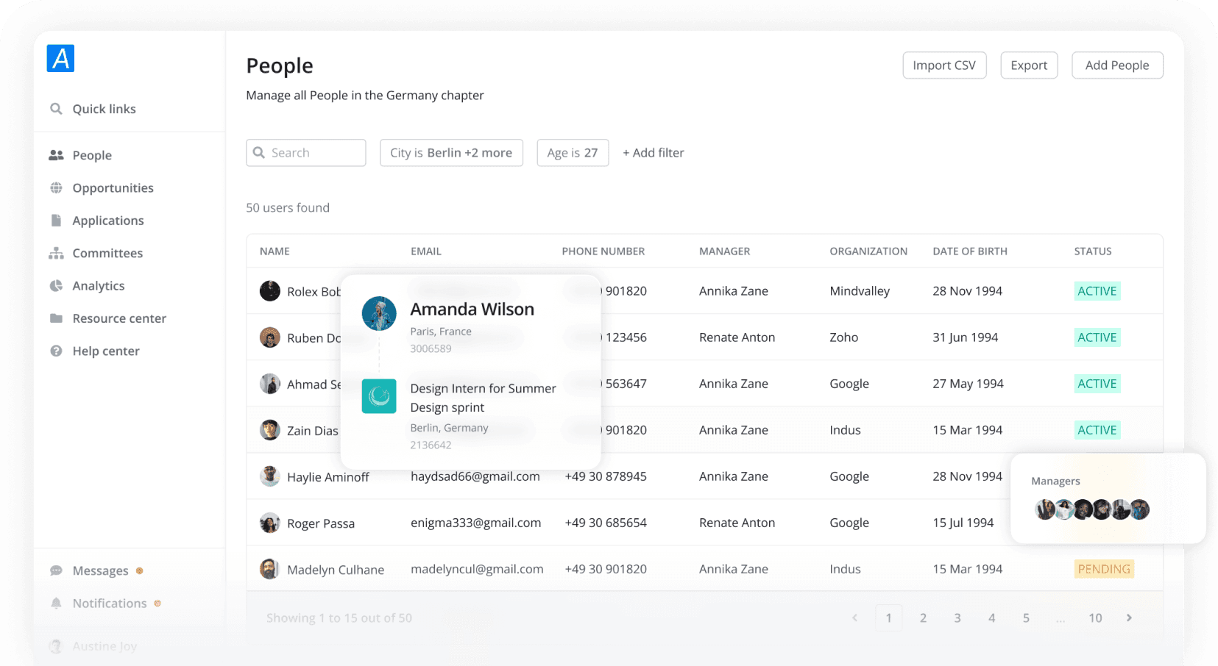Click the Quick links magnifier icon
Image resolution: width=1218 pixels, height=666 pixels.
click(56, 109)
